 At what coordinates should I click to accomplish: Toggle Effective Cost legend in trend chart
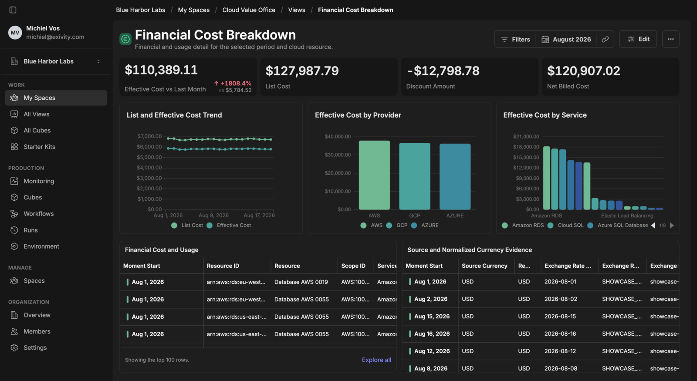point(229,226)
